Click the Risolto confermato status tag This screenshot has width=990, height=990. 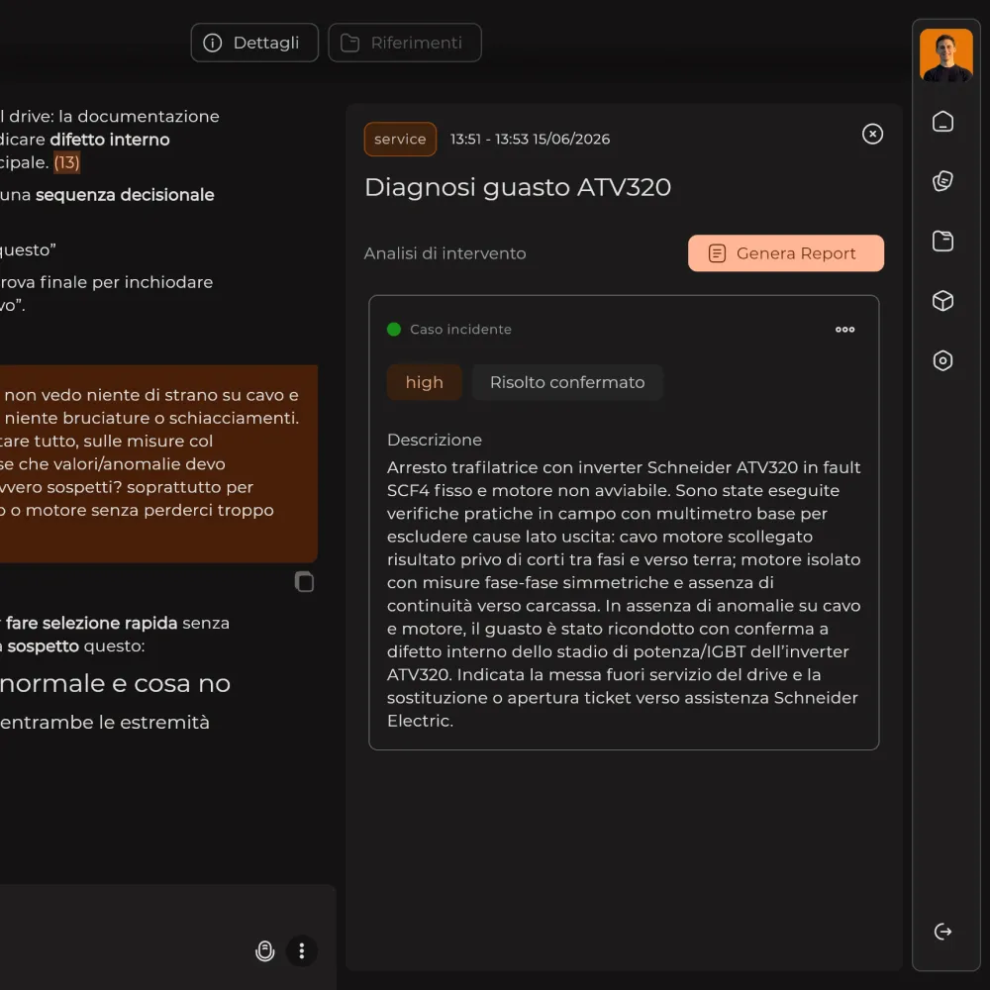coord(567,382)
